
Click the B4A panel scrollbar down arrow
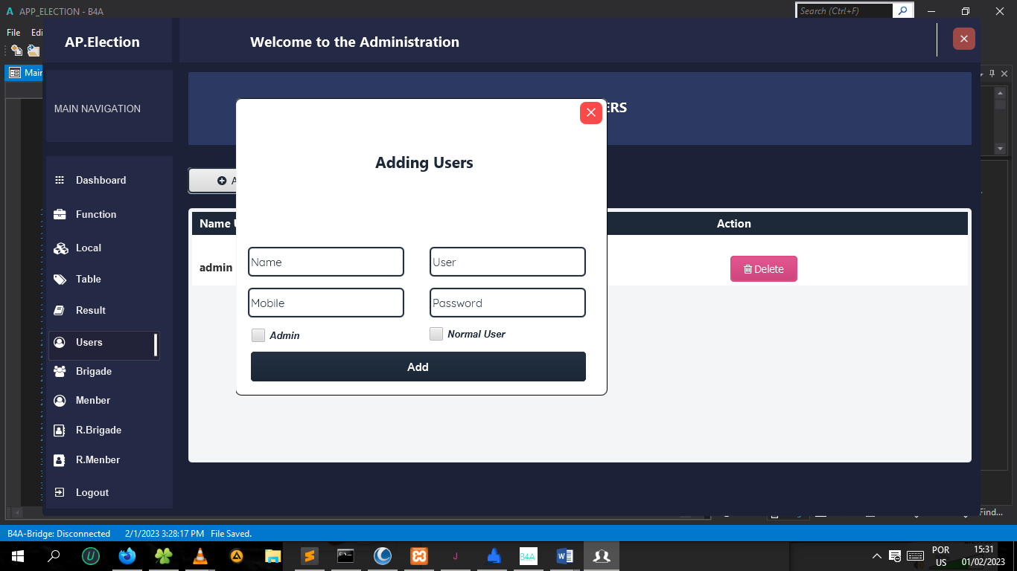[x=1000, y=149]
